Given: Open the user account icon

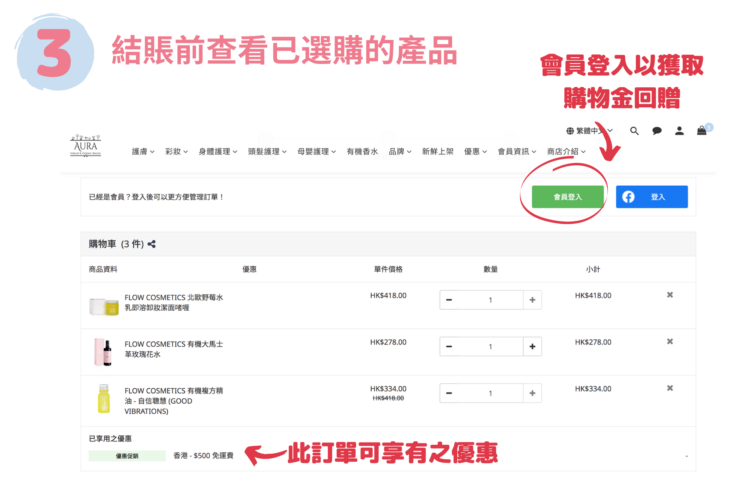Looking at the screenshot, I should tap(679, 131).
